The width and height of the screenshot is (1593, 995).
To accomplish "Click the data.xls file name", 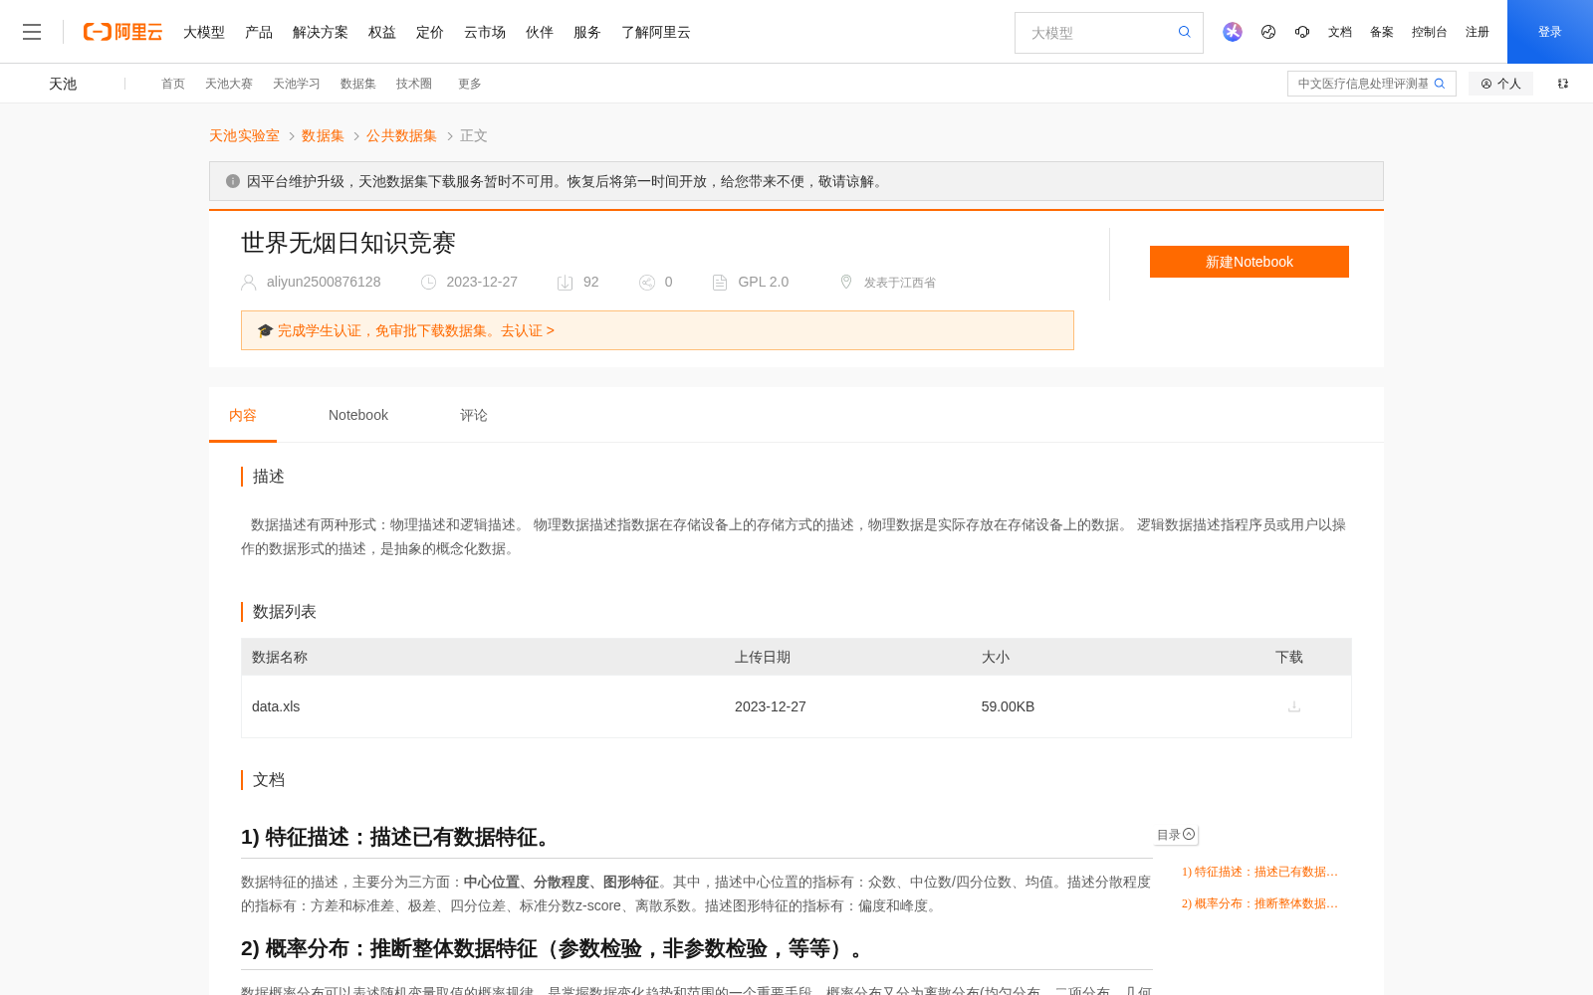I will point(276,706).
